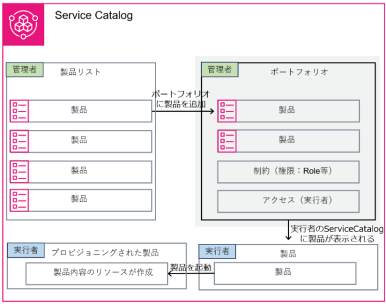Click the pink Service Catalog logo icon
The height and width of the screenshot is (304, 386).
tap(23, 25)
